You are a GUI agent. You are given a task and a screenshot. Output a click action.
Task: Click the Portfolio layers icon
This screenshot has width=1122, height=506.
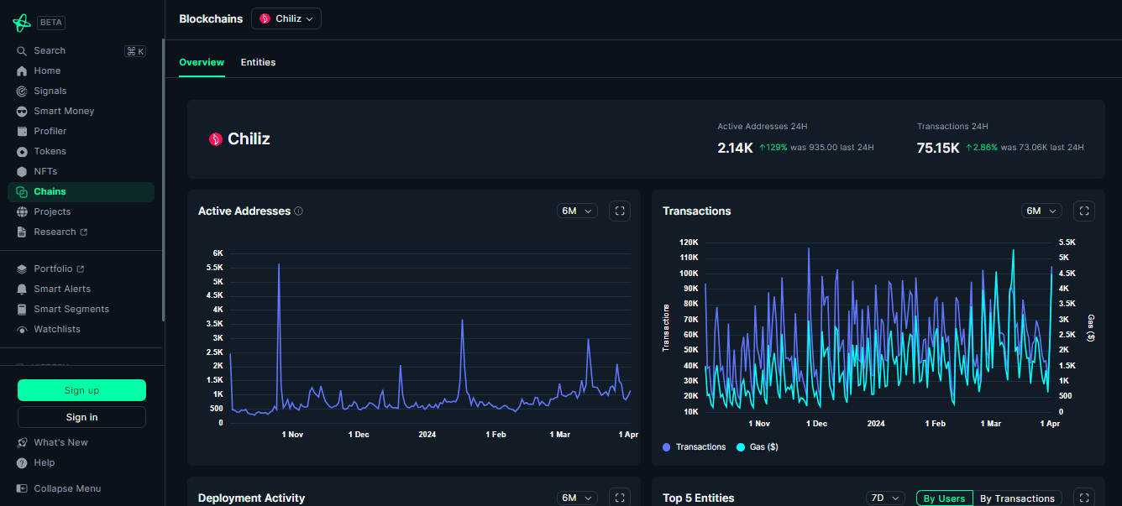(x=22, y=269)
